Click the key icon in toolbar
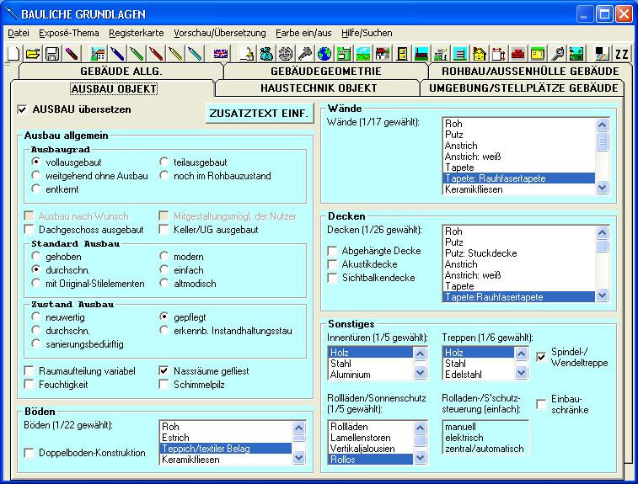638x484 pixels. point(305,54)
